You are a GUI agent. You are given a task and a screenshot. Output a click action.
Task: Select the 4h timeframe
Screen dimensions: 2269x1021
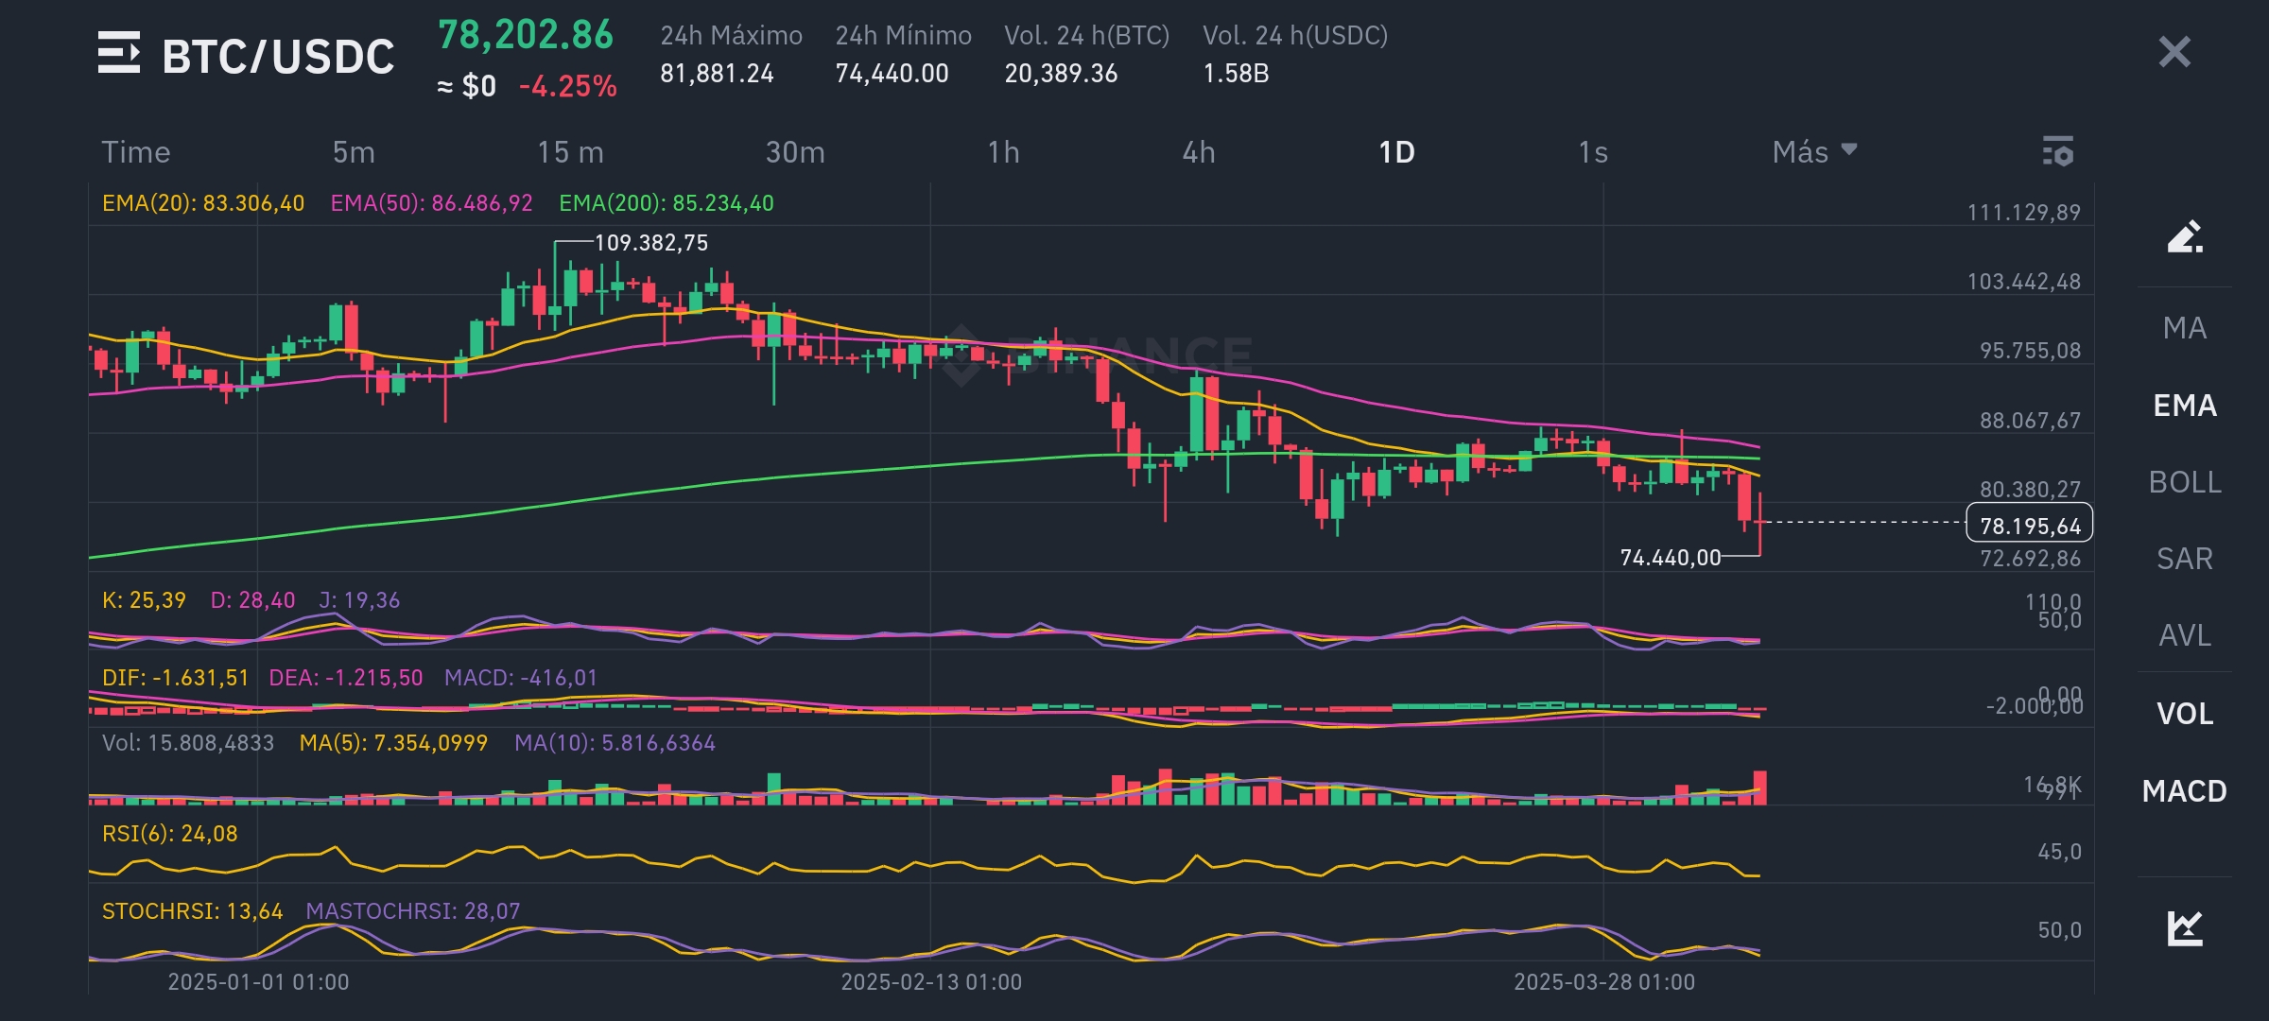[x=1199, y=152]
